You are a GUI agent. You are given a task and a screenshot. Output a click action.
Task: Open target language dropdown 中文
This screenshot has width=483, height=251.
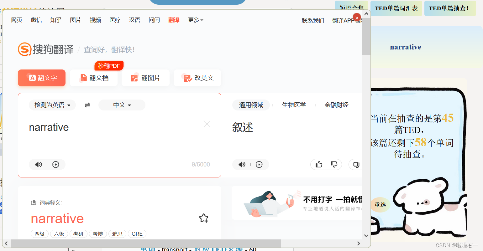[x=122, y=105]
